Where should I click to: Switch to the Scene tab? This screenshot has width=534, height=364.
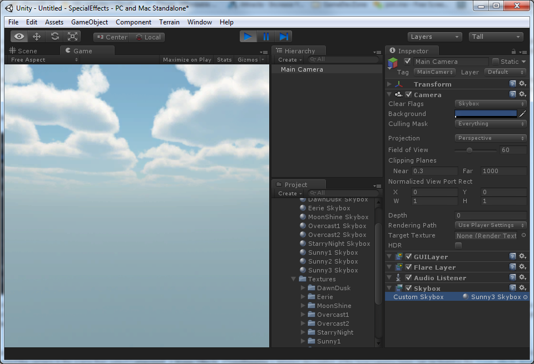pos(23,51)
